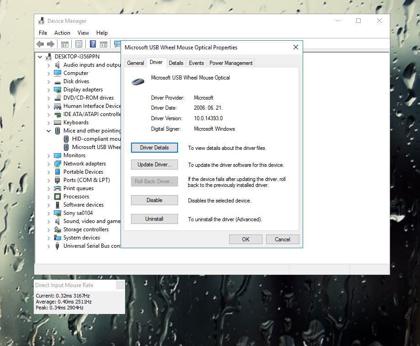Open the File menu
Image resolution: width=420 pixels, height=346 pixels.
[43, 33]
